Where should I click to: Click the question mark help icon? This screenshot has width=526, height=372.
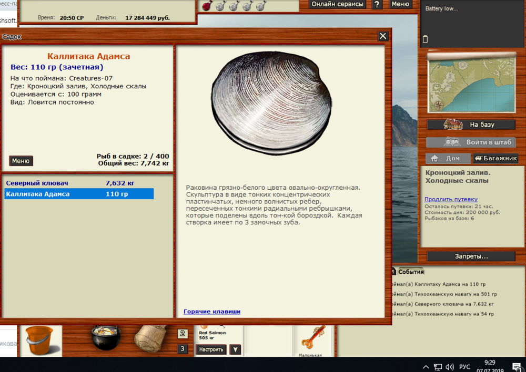click(377, 4)
